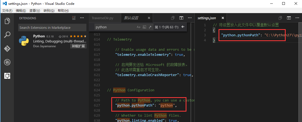The image size is (302, 122).
Task: Open the 编辑(E) menu
Action: (21, 11)
